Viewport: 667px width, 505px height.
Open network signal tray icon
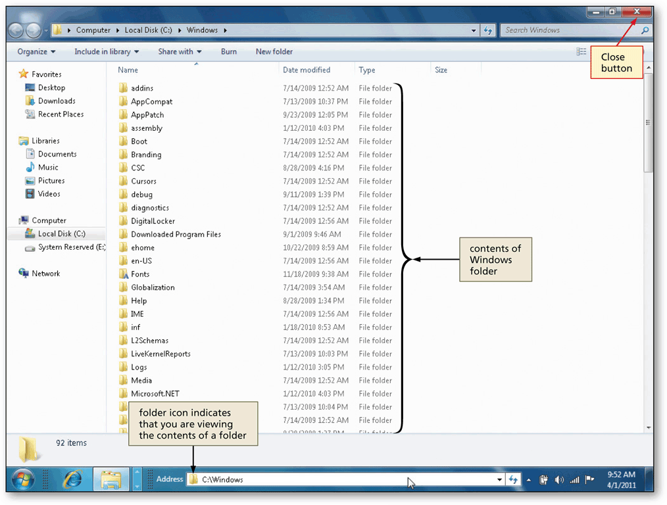[x=575, y=480]
